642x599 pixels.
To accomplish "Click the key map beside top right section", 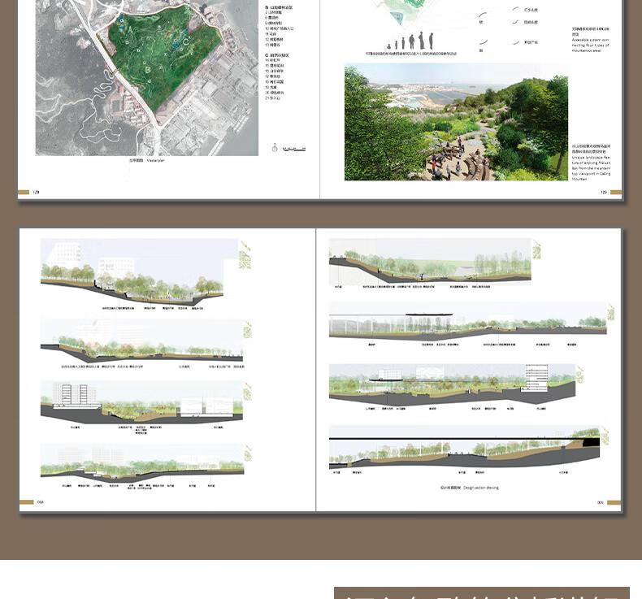I will (x=537, y=249).
